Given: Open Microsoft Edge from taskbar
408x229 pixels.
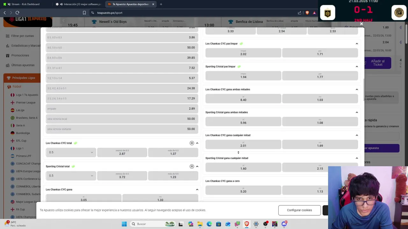Looking at the screenshot, I should 209,224.
